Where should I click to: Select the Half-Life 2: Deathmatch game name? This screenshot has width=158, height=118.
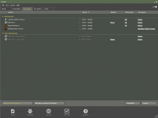(x=16, y=36)
